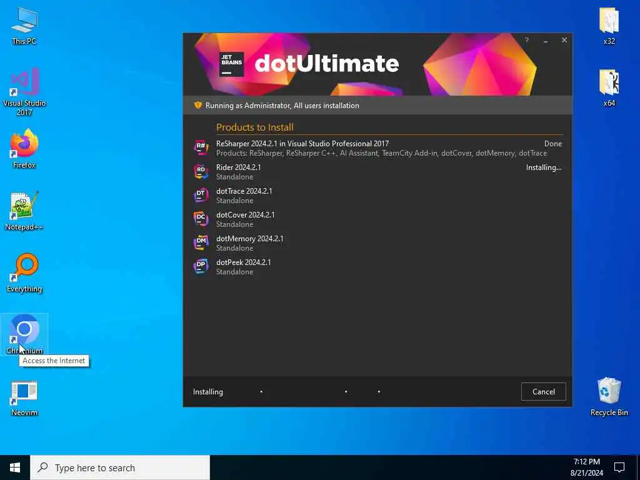Click the 'Rider 2024.2.1' product name
The width and height of the screenshot is (640, 480).
[x=238, y=167]
